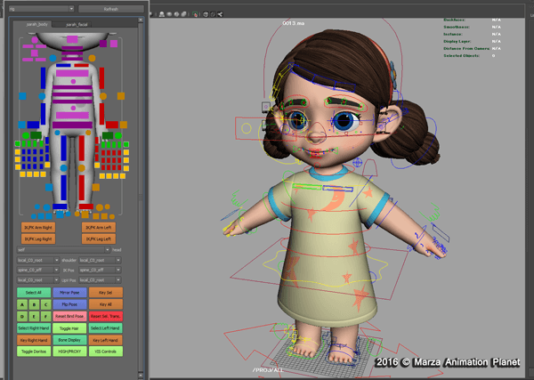Click the Mirror Pose button
This screenshot has height=380, width=534.
(x=69, y=293)
